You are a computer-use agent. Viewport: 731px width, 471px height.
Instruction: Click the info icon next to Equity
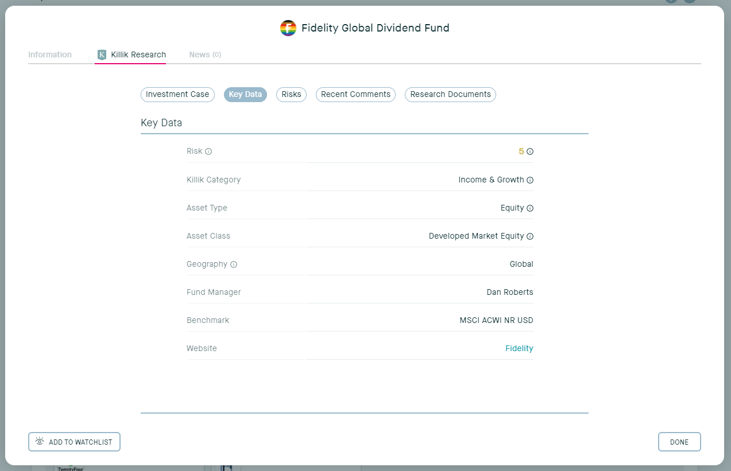coord(530,208)
